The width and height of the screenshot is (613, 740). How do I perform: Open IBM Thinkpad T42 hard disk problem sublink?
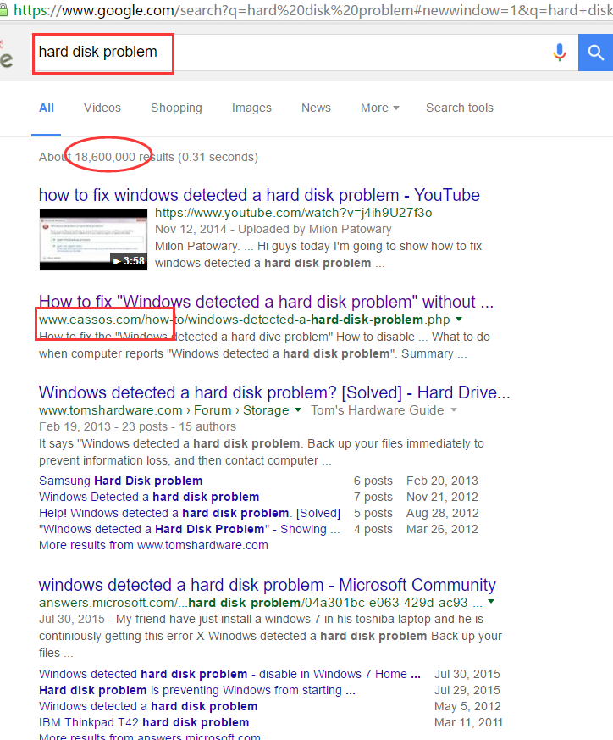(x=146, y=722)
